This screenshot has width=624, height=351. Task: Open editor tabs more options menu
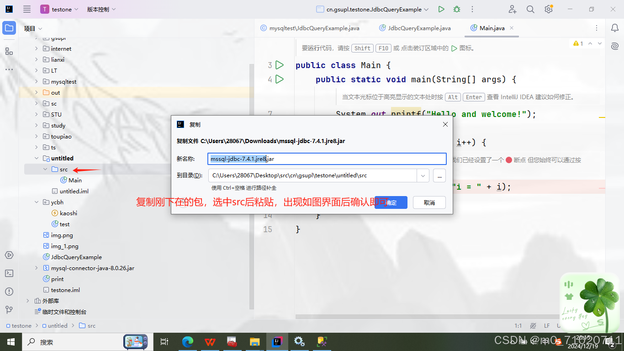[597, 28]
